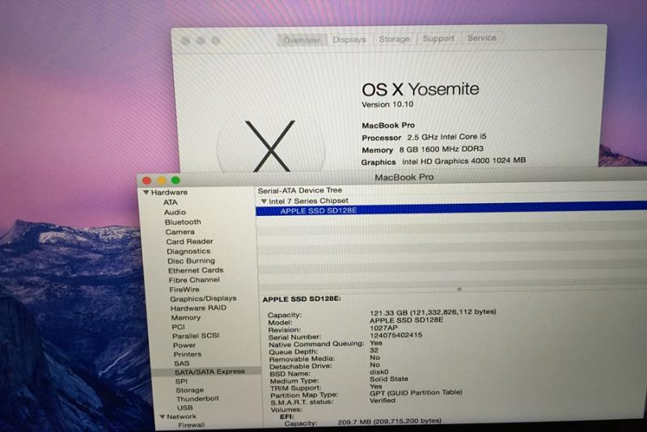Select FireWire in the sidebar
Viewport: 647px width, 432px height.
coord(184,290)
